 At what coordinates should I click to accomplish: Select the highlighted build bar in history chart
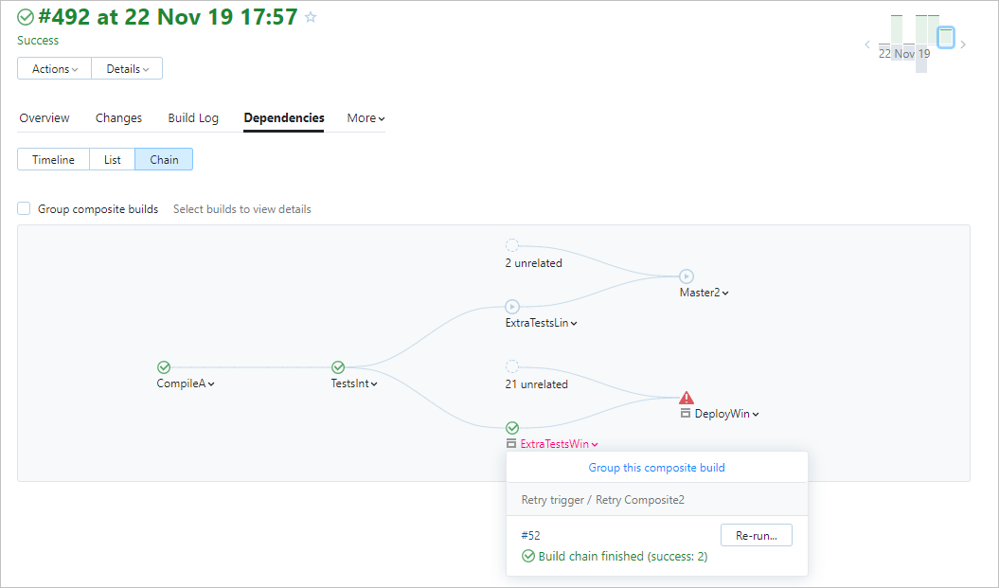click(x=945, y=38)
